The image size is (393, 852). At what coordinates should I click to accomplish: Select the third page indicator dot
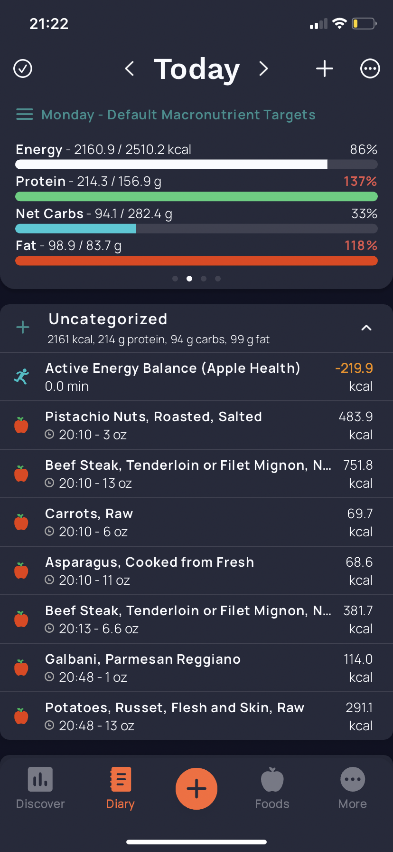204,279
